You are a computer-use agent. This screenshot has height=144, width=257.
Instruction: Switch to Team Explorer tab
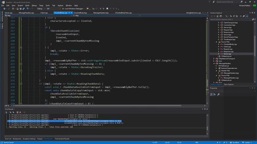pos(229,84)
